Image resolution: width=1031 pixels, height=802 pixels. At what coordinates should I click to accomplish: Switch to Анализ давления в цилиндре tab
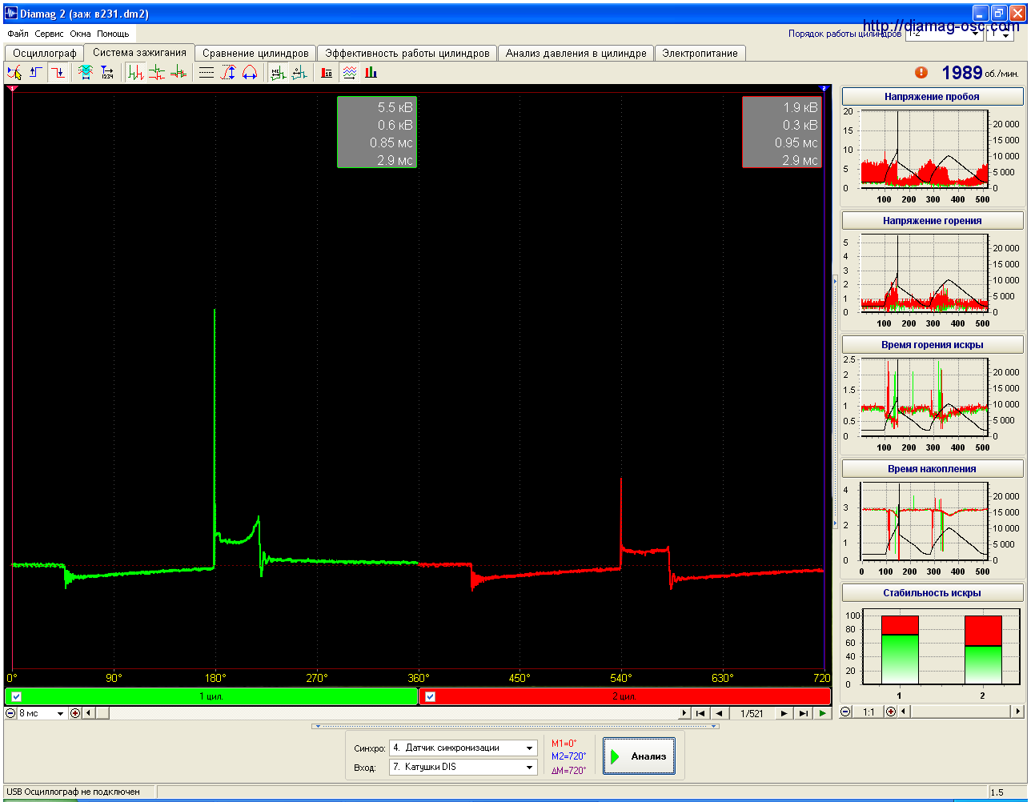(x=576, y=53)
